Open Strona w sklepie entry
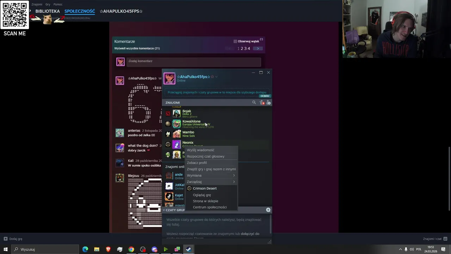 [x=211, y=201]
